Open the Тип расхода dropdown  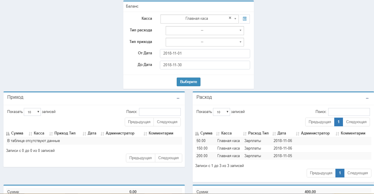[205, 30]
